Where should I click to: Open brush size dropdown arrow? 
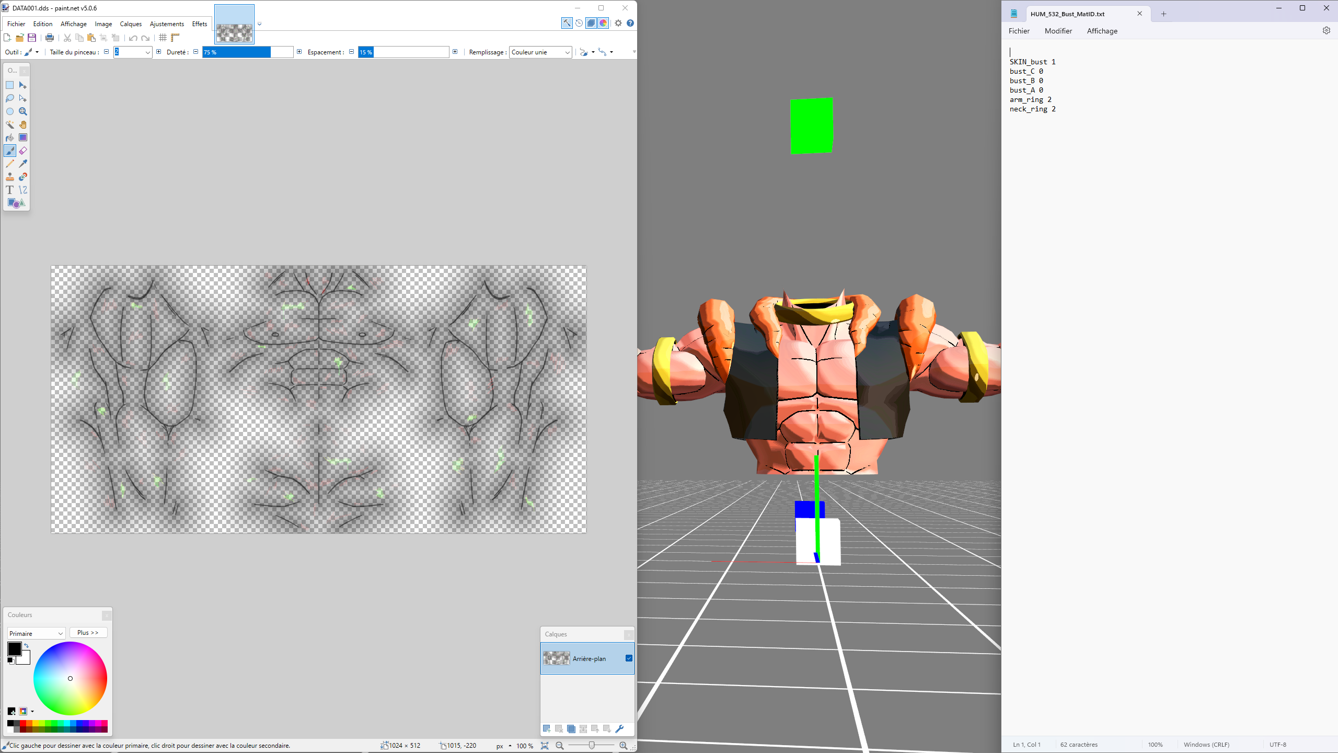(147, 52)
